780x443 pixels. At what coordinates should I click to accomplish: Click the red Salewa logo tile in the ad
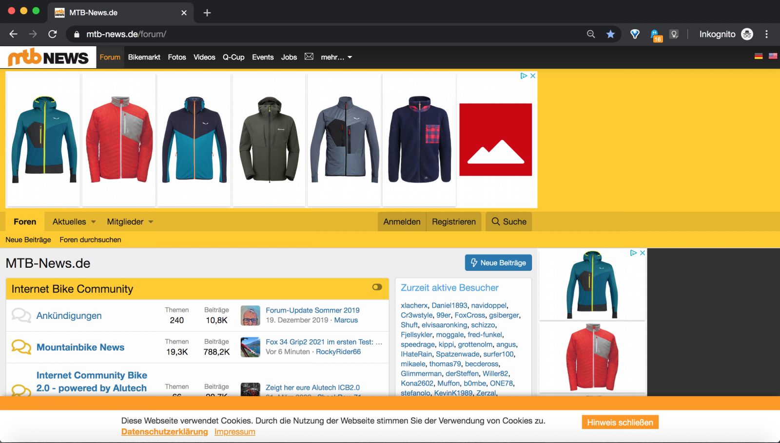pos(496,140)
